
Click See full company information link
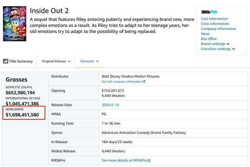point(122,82)
